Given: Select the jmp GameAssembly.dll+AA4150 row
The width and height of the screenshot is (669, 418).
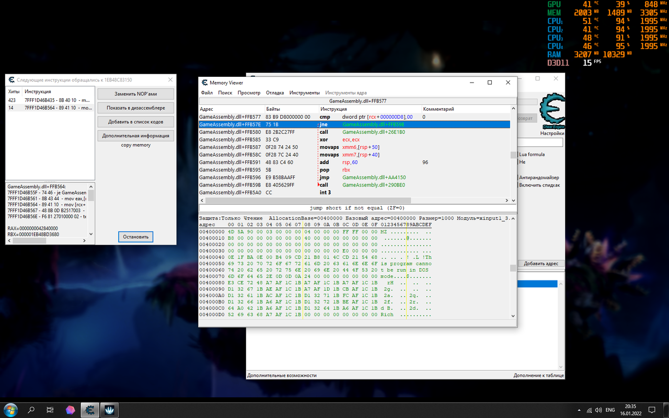Looking at the screenshot, I should point(354,178).
